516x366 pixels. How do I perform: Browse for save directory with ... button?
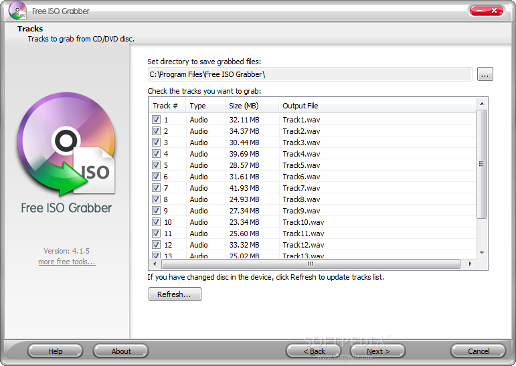(x=485, y=74)
